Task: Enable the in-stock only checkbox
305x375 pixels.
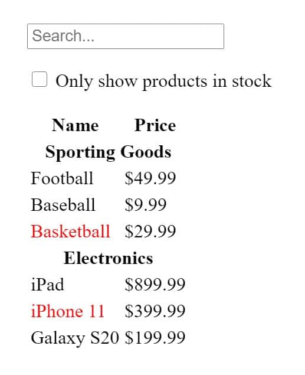Action: point(40,79)
